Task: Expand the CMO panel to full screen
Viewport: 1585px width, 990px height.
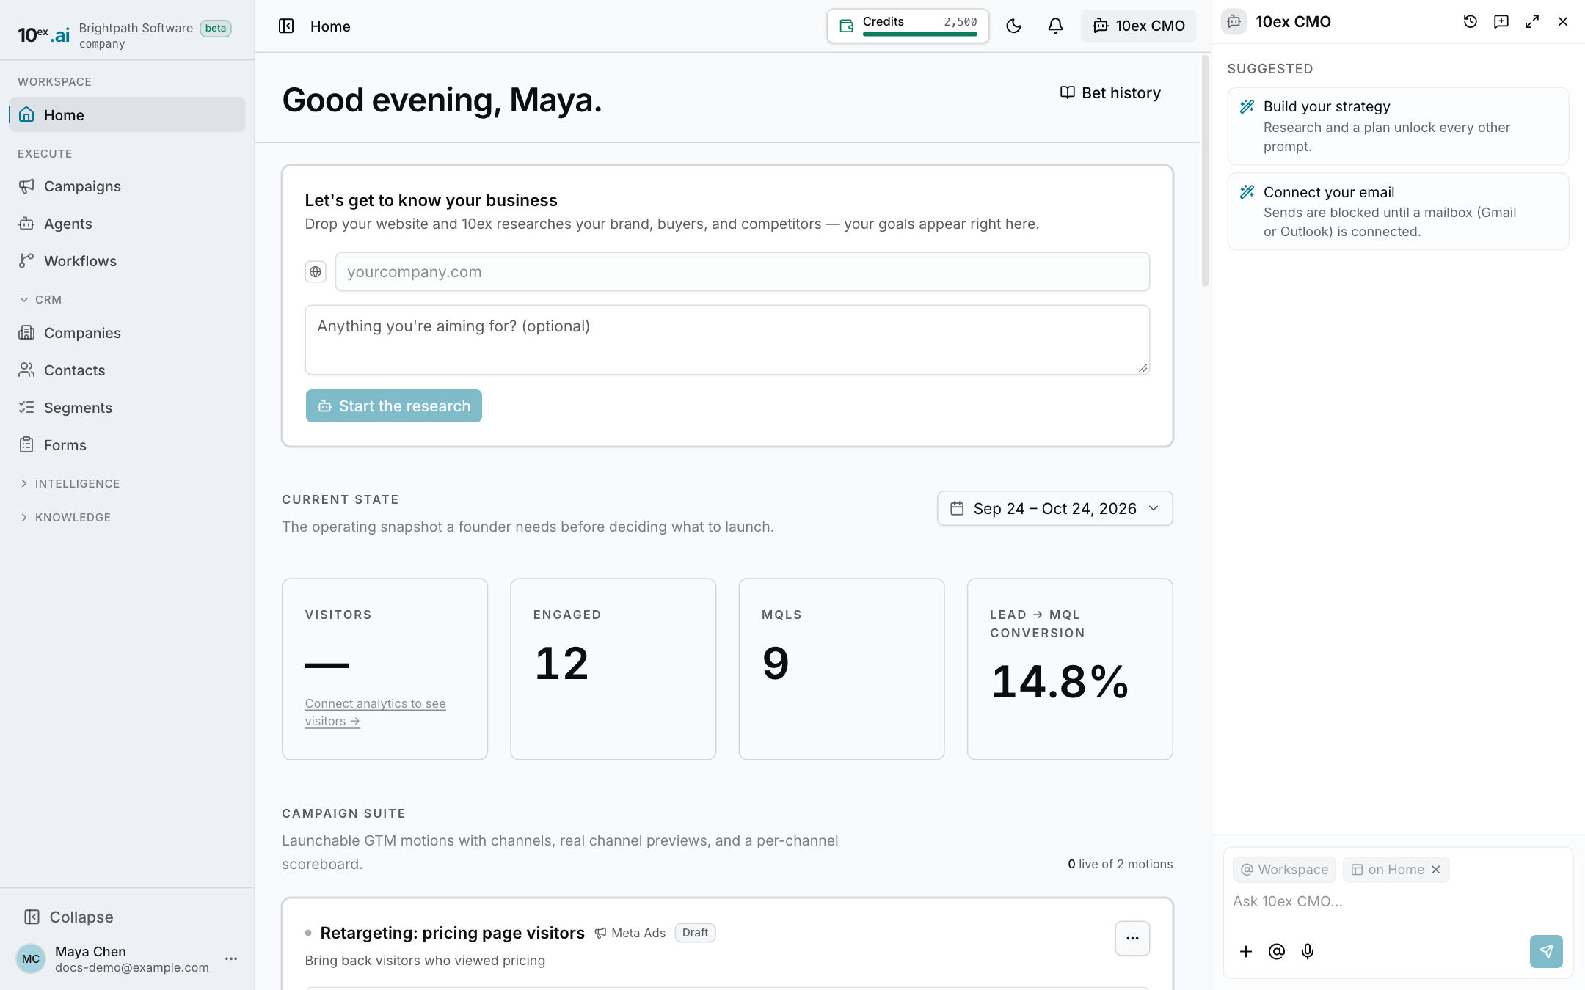Action: coord(1531,22)
